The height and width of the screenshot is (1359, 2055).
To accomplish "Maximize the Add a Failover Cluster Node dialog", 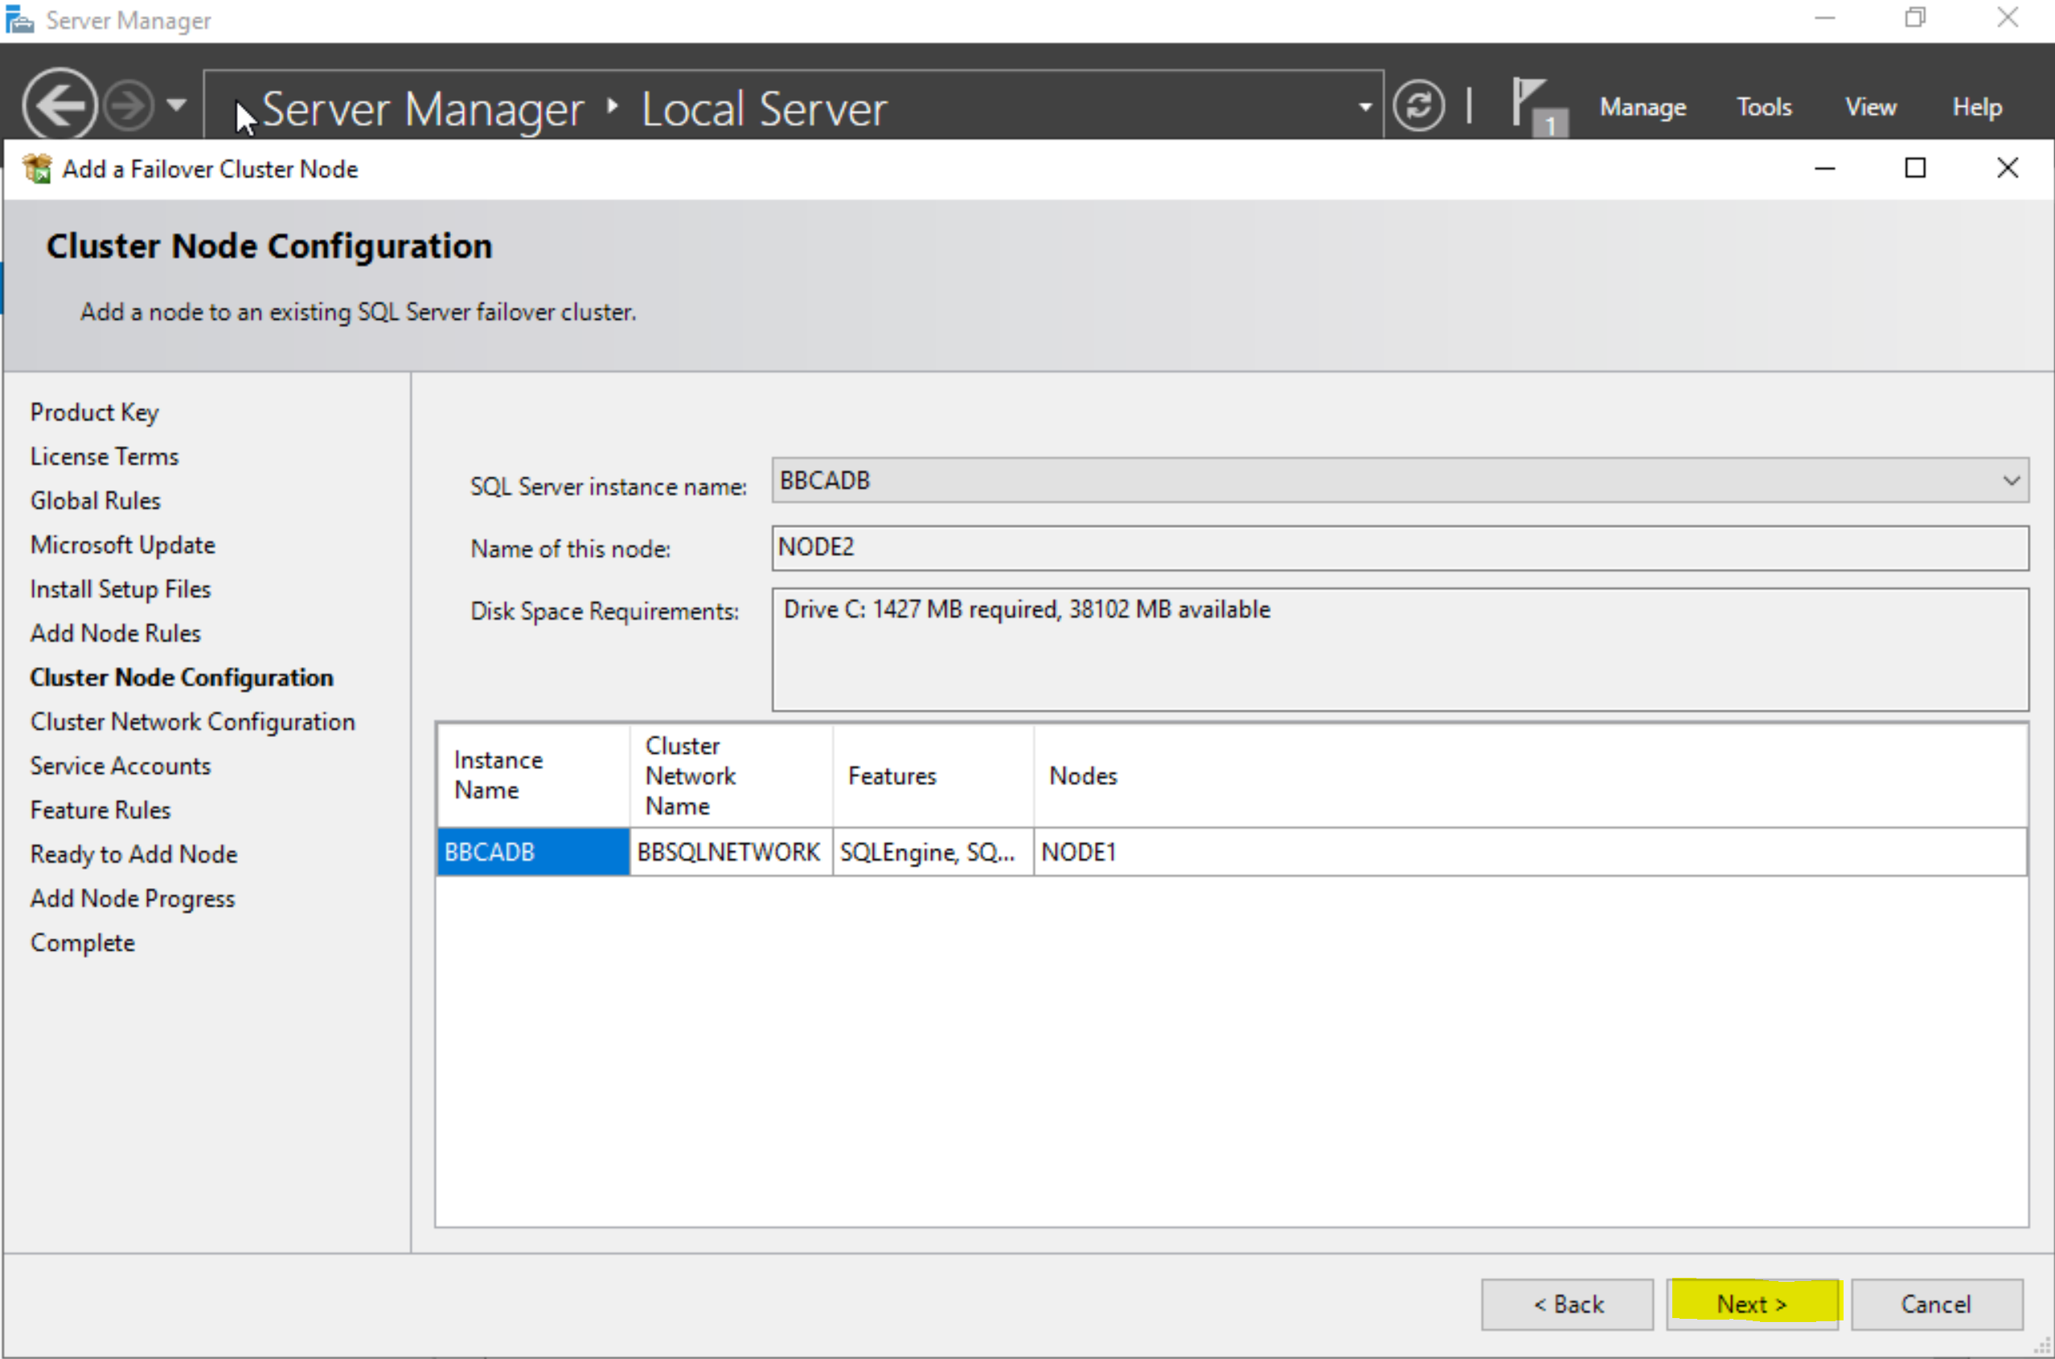I will pos(1915,168).
